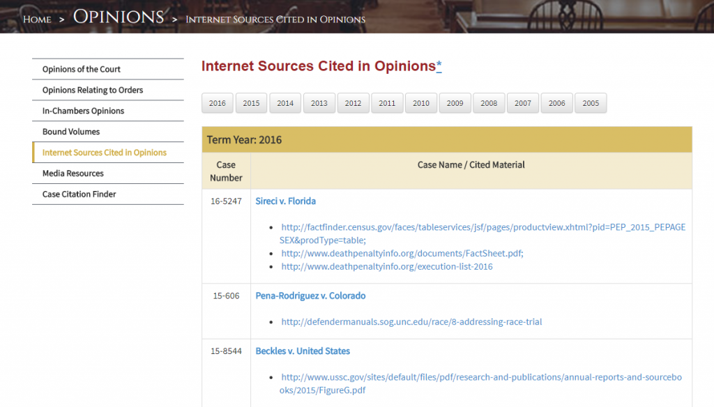714x407 pixels.
Task: Open defendermanuals.sog.unc.edu race trial link
Action: point(411,322)
